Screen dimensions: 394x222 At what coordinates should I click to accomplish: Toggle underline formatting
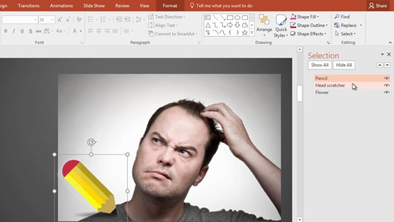pyautogui.click(x=22, y=31)
